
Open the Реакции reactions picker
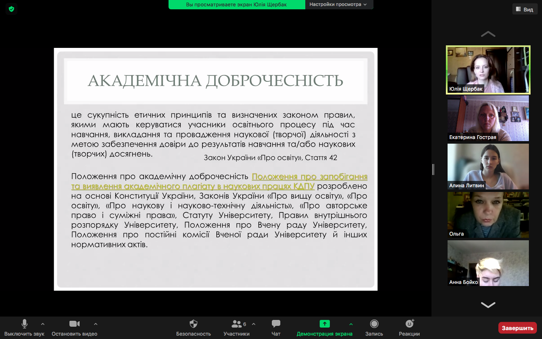pos(409,327)
